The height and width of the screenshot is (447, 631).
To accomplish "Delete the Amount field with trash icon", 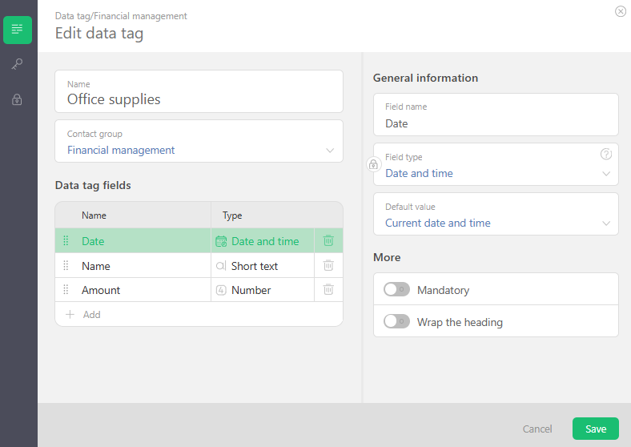I will tap(328, 289).
